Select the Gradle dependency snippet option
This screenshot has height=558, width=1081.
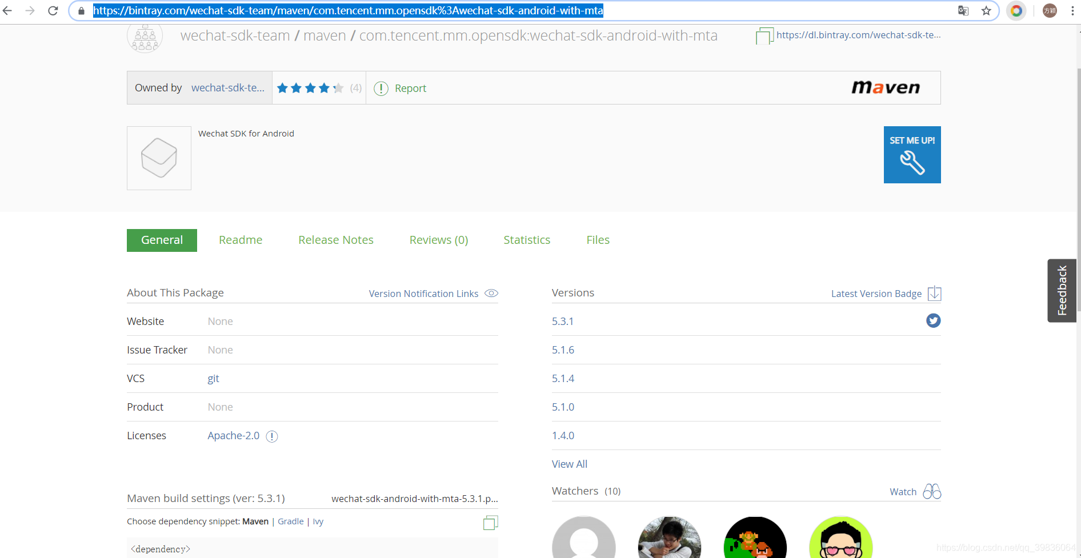pyautogui.click(x=290, y=521)
